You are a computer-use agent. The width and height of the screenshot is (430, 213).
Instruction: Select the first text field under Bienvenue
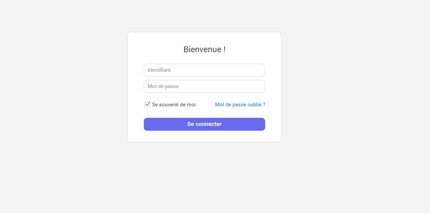tap(204, 70)
